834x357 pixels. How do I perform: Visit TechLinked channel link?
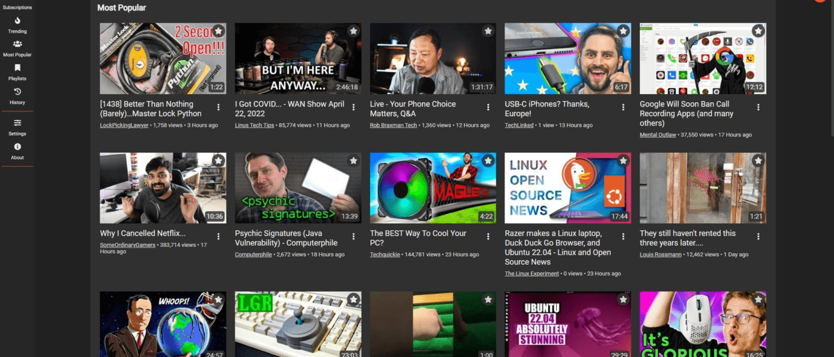(519, 126)
